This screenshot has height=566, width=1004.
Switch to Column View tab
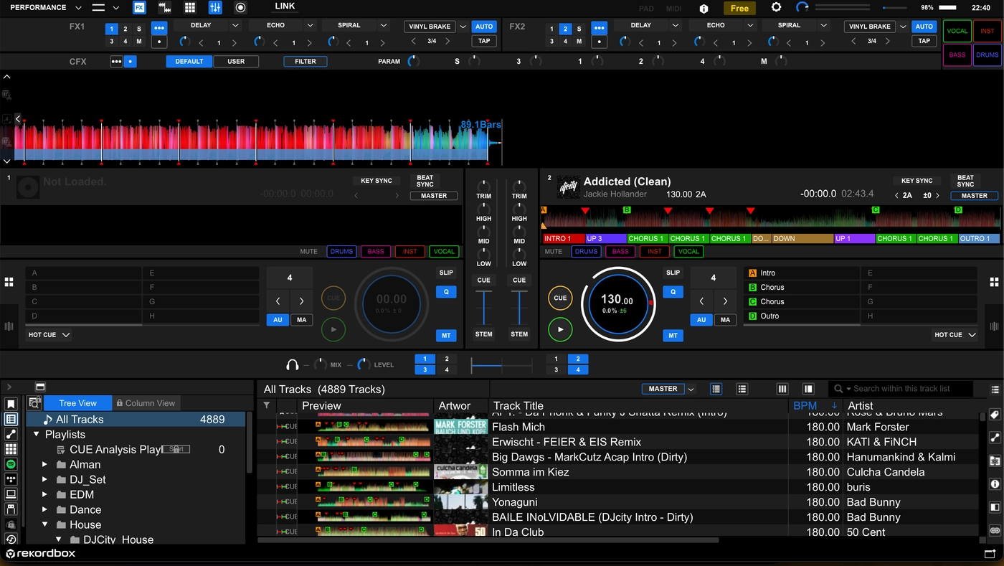pyautogui.click(x=146, y=403)
